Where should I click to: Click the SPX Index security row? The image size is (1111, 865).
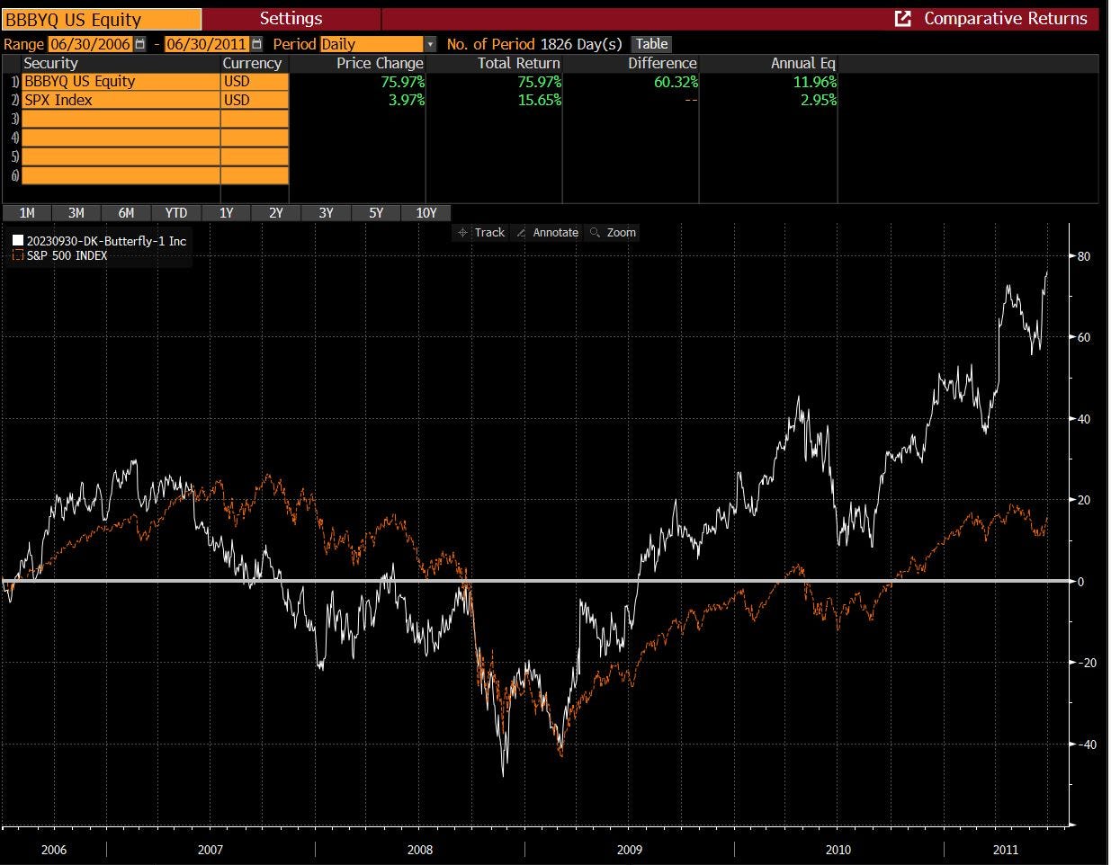coord(121,101)
